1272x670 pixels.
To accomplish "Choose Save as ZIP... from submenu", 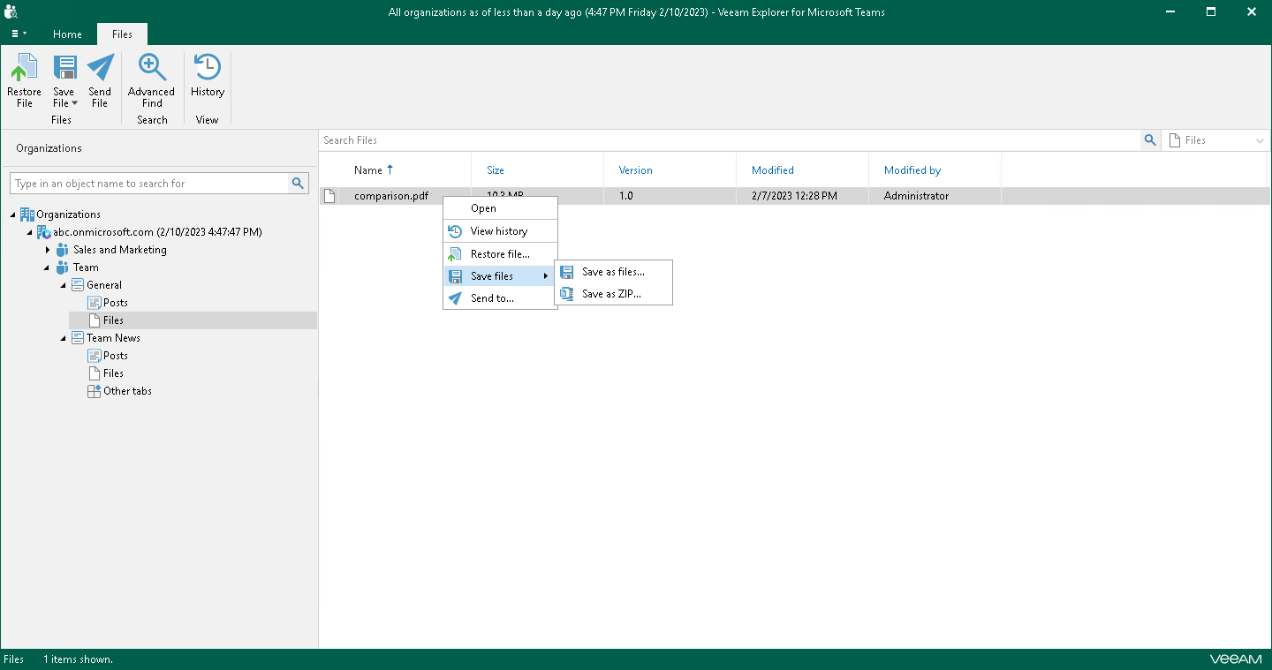I will coord(611,294).
